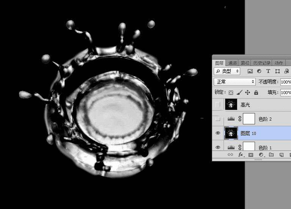Switch to the 通道 tab
The width and height of the screenshot is (291, 209).
pos(232,63)
